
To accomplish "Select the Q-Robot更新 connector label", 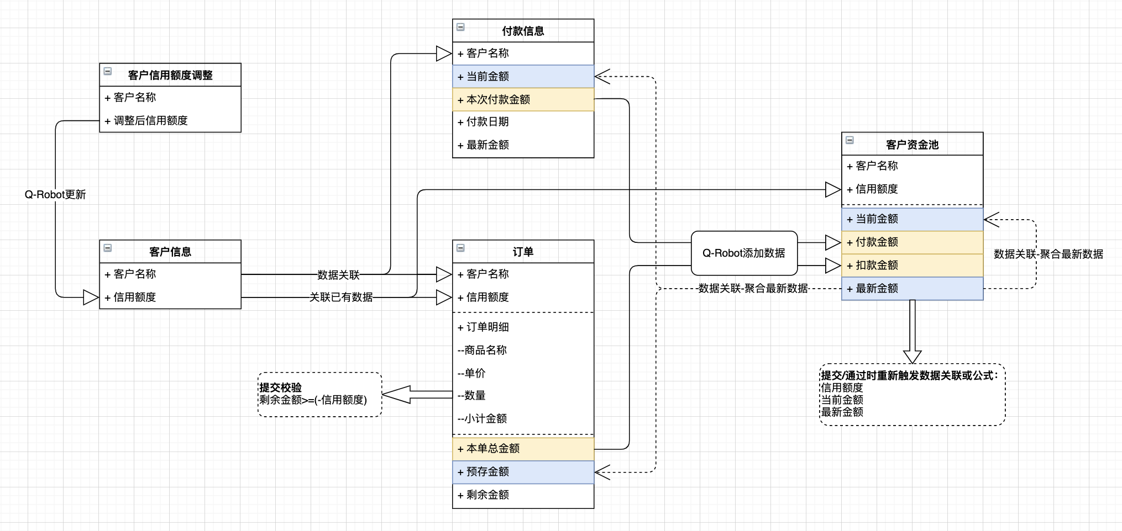I will 55,194.
